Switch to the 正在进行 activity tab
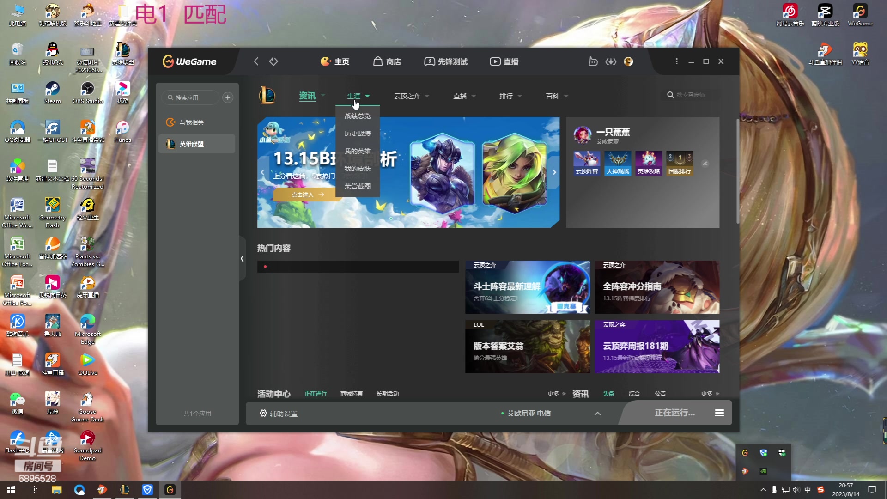Screen dimensions: 887x499 (316, 394)
